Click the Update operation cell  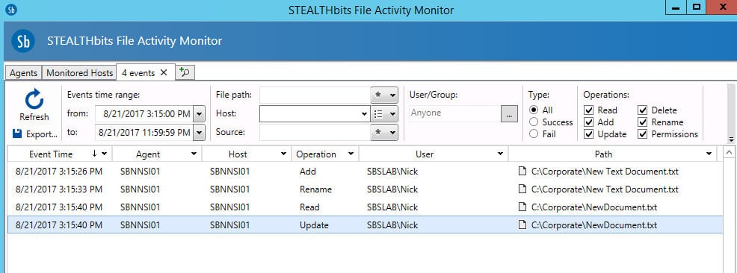(x=314, y=225)
